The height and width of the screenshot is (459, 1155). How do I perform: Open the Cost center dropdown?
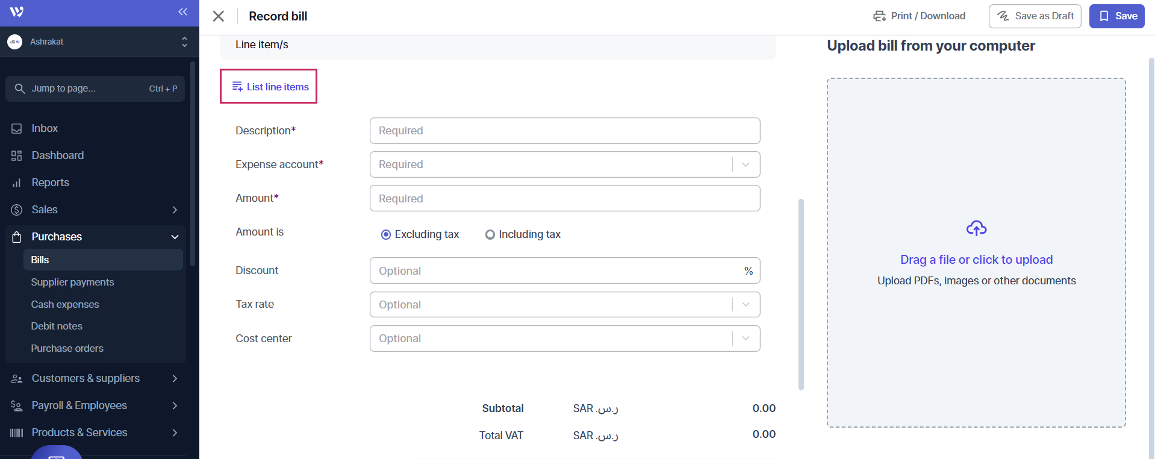[x=746, y=339]
